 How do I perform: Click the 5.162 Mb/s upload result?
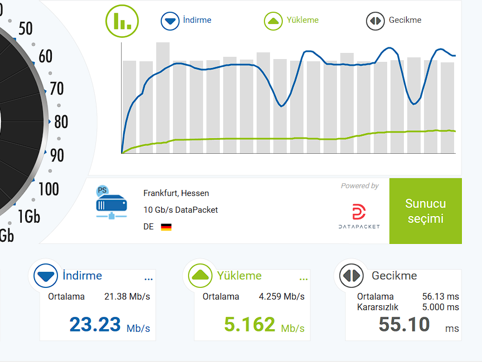264,325
